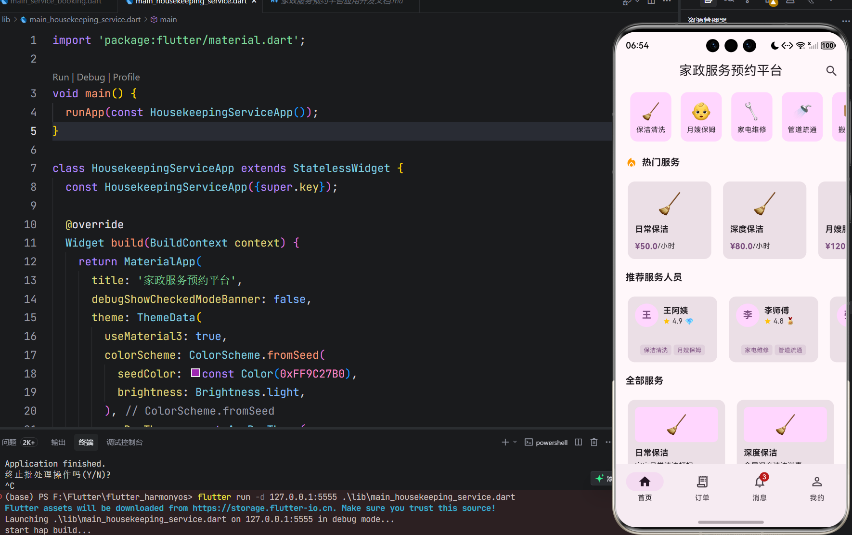Click the purple seedColor swatch on line 18
The width and height of the screenshot is (852, 535).
tap(195, 373)
